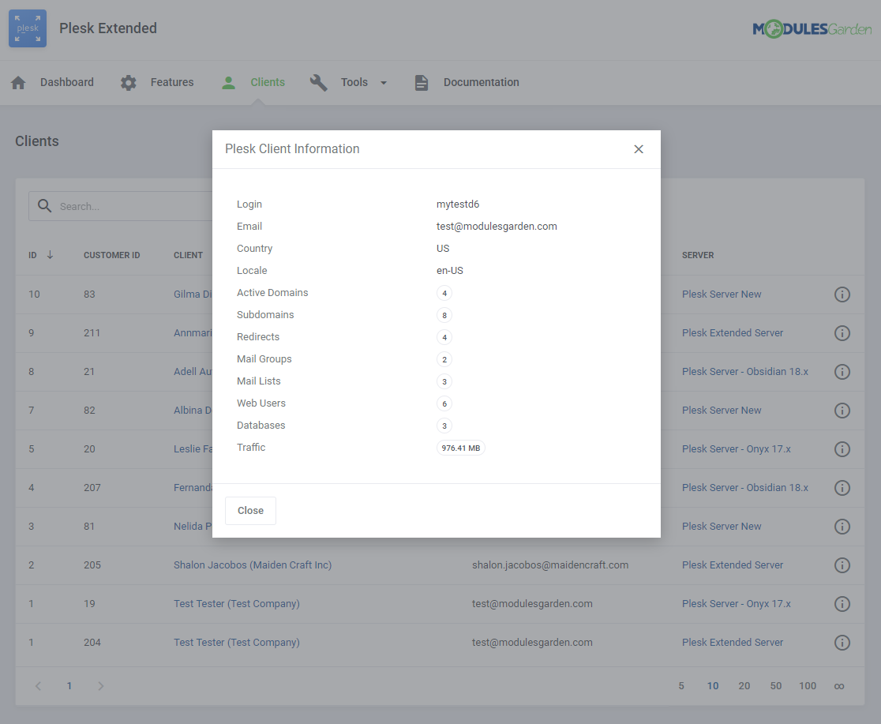The image size is (881, 724).
Task: Close the Plesk Client Information dialog
Action: click(639, 148)
